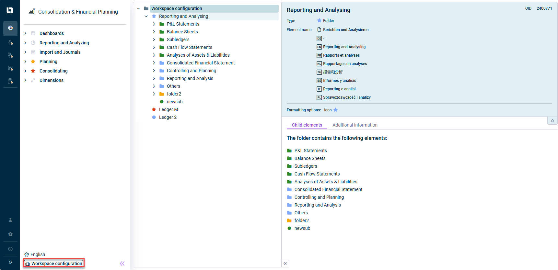Open Workspace configuration button at bottom left

[x=54, y=264]
